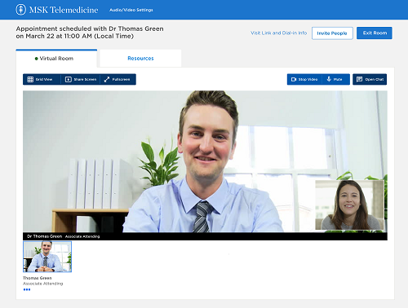
Task: Click the Mute microphone icon
Action: coord(329,79)
